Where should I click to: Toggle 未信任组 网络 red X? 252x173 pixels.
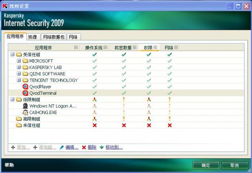coord(170,125)
